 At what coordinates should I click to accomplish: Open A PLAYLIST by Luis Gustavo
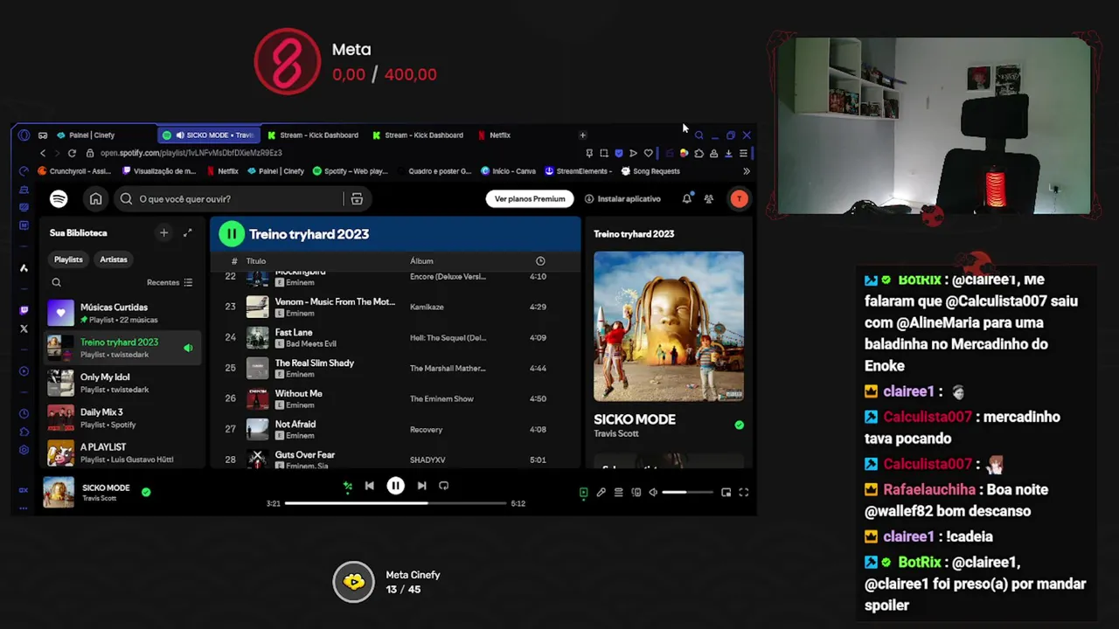point(122,453)
